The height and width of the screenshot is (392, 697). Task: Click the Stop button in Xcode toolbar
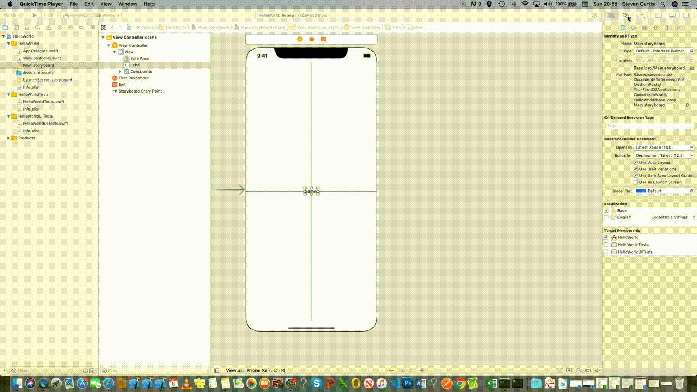[x=51, y=15]
